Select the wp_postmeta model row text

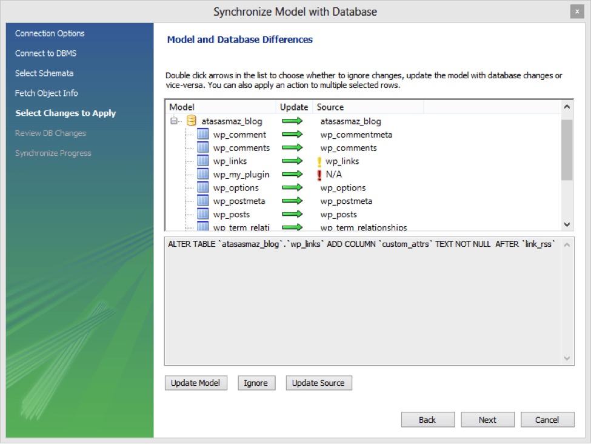click(x=239, y=201)
